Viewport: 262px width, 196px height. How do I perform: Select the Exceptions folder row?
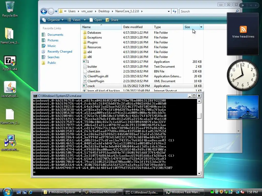point(143,37)
